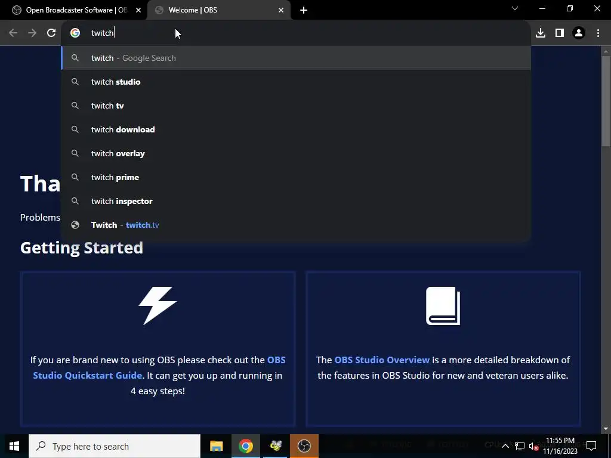Click the address bar containing 'twitch'

click(x=296, y=33)
